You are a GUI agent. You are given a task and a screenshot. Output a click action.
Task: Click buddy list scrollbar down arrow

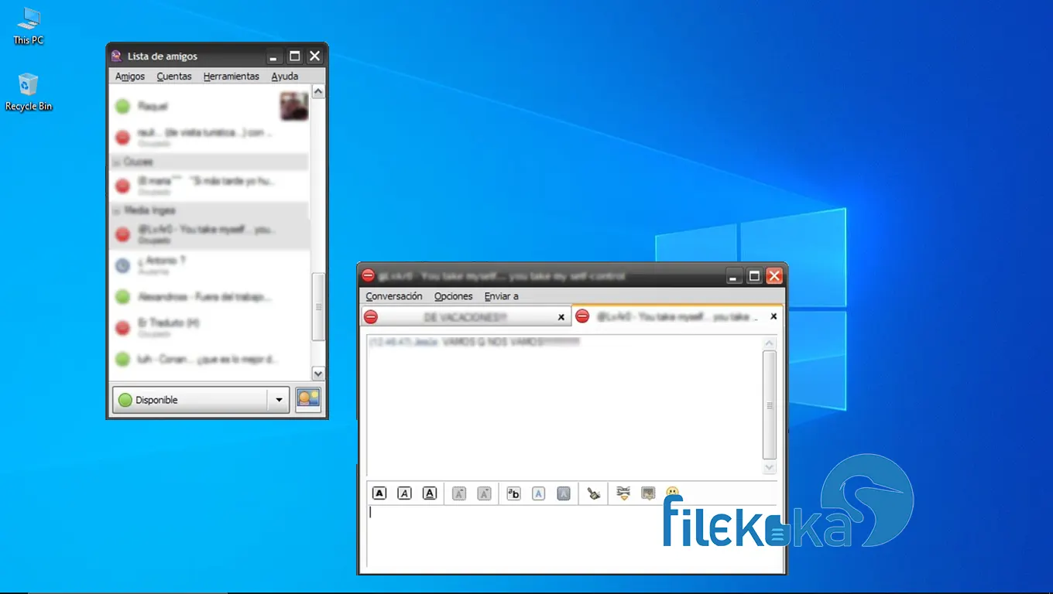tap(318, 374)
